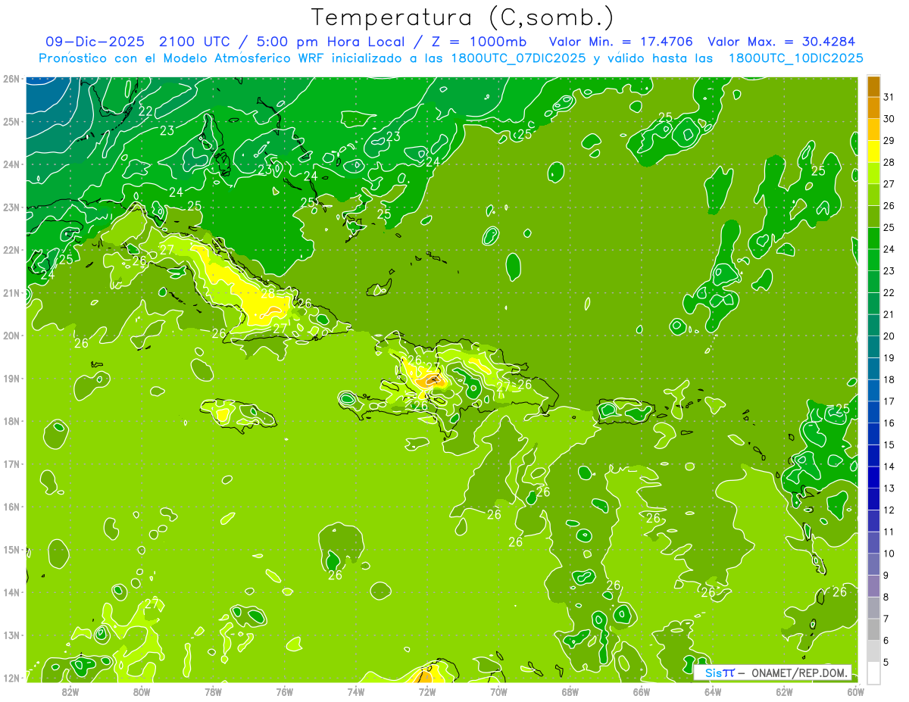Pick the white legend swatch below 5
This screenshot has width=909, height=702.
coord(873,672)
